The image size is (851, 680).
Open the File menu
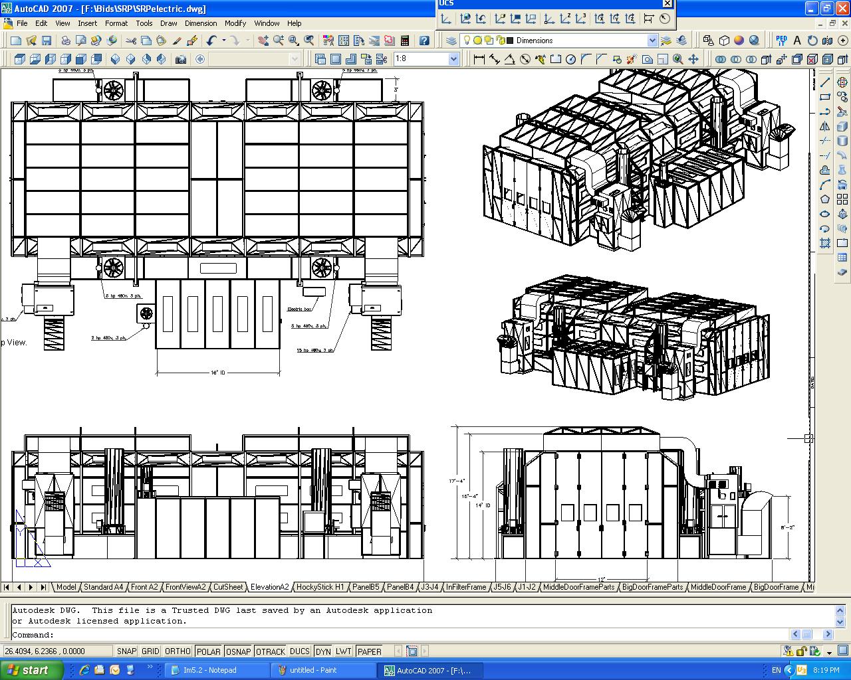point(22,23)
